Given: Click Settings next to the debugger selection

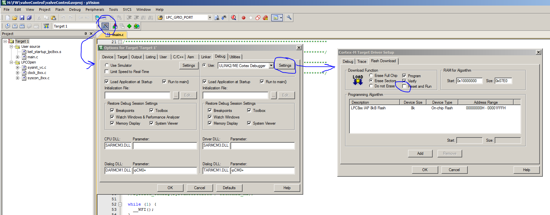Looking at the screenshot, I should pyautogui.click(x=285, y=65).
